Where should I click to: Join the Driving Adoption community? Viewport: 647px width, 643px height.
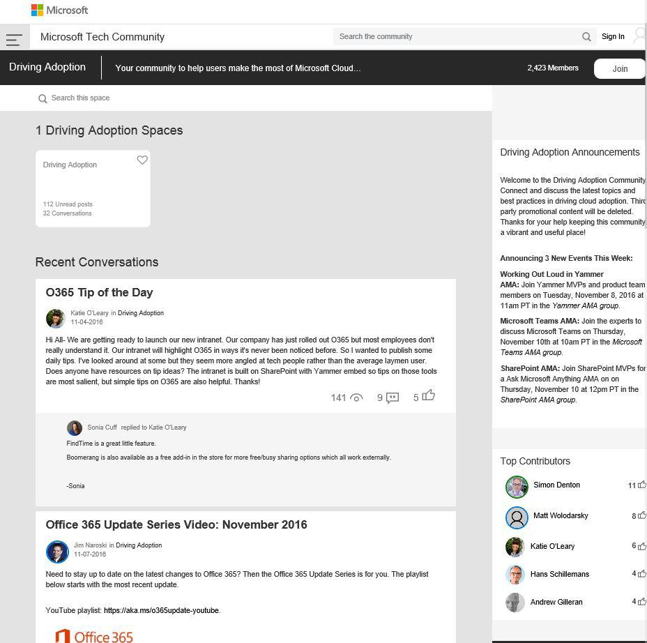point(619,68)
